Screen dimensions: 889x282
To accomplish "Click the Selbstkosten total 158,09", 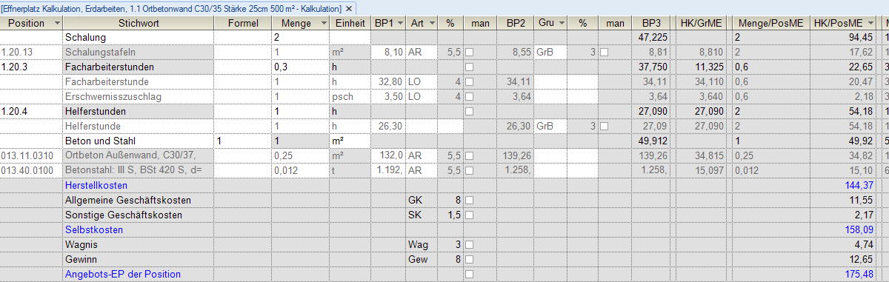I will click(x=859, y=230).
